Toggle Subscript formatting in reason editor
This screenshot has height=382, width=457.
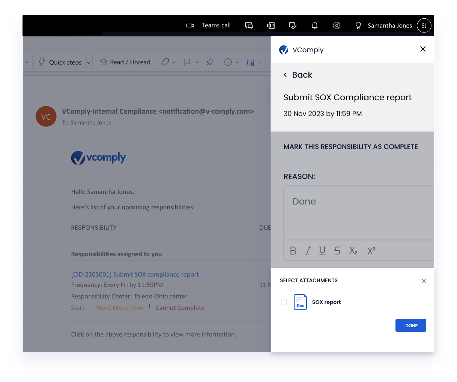coord(353,251)
